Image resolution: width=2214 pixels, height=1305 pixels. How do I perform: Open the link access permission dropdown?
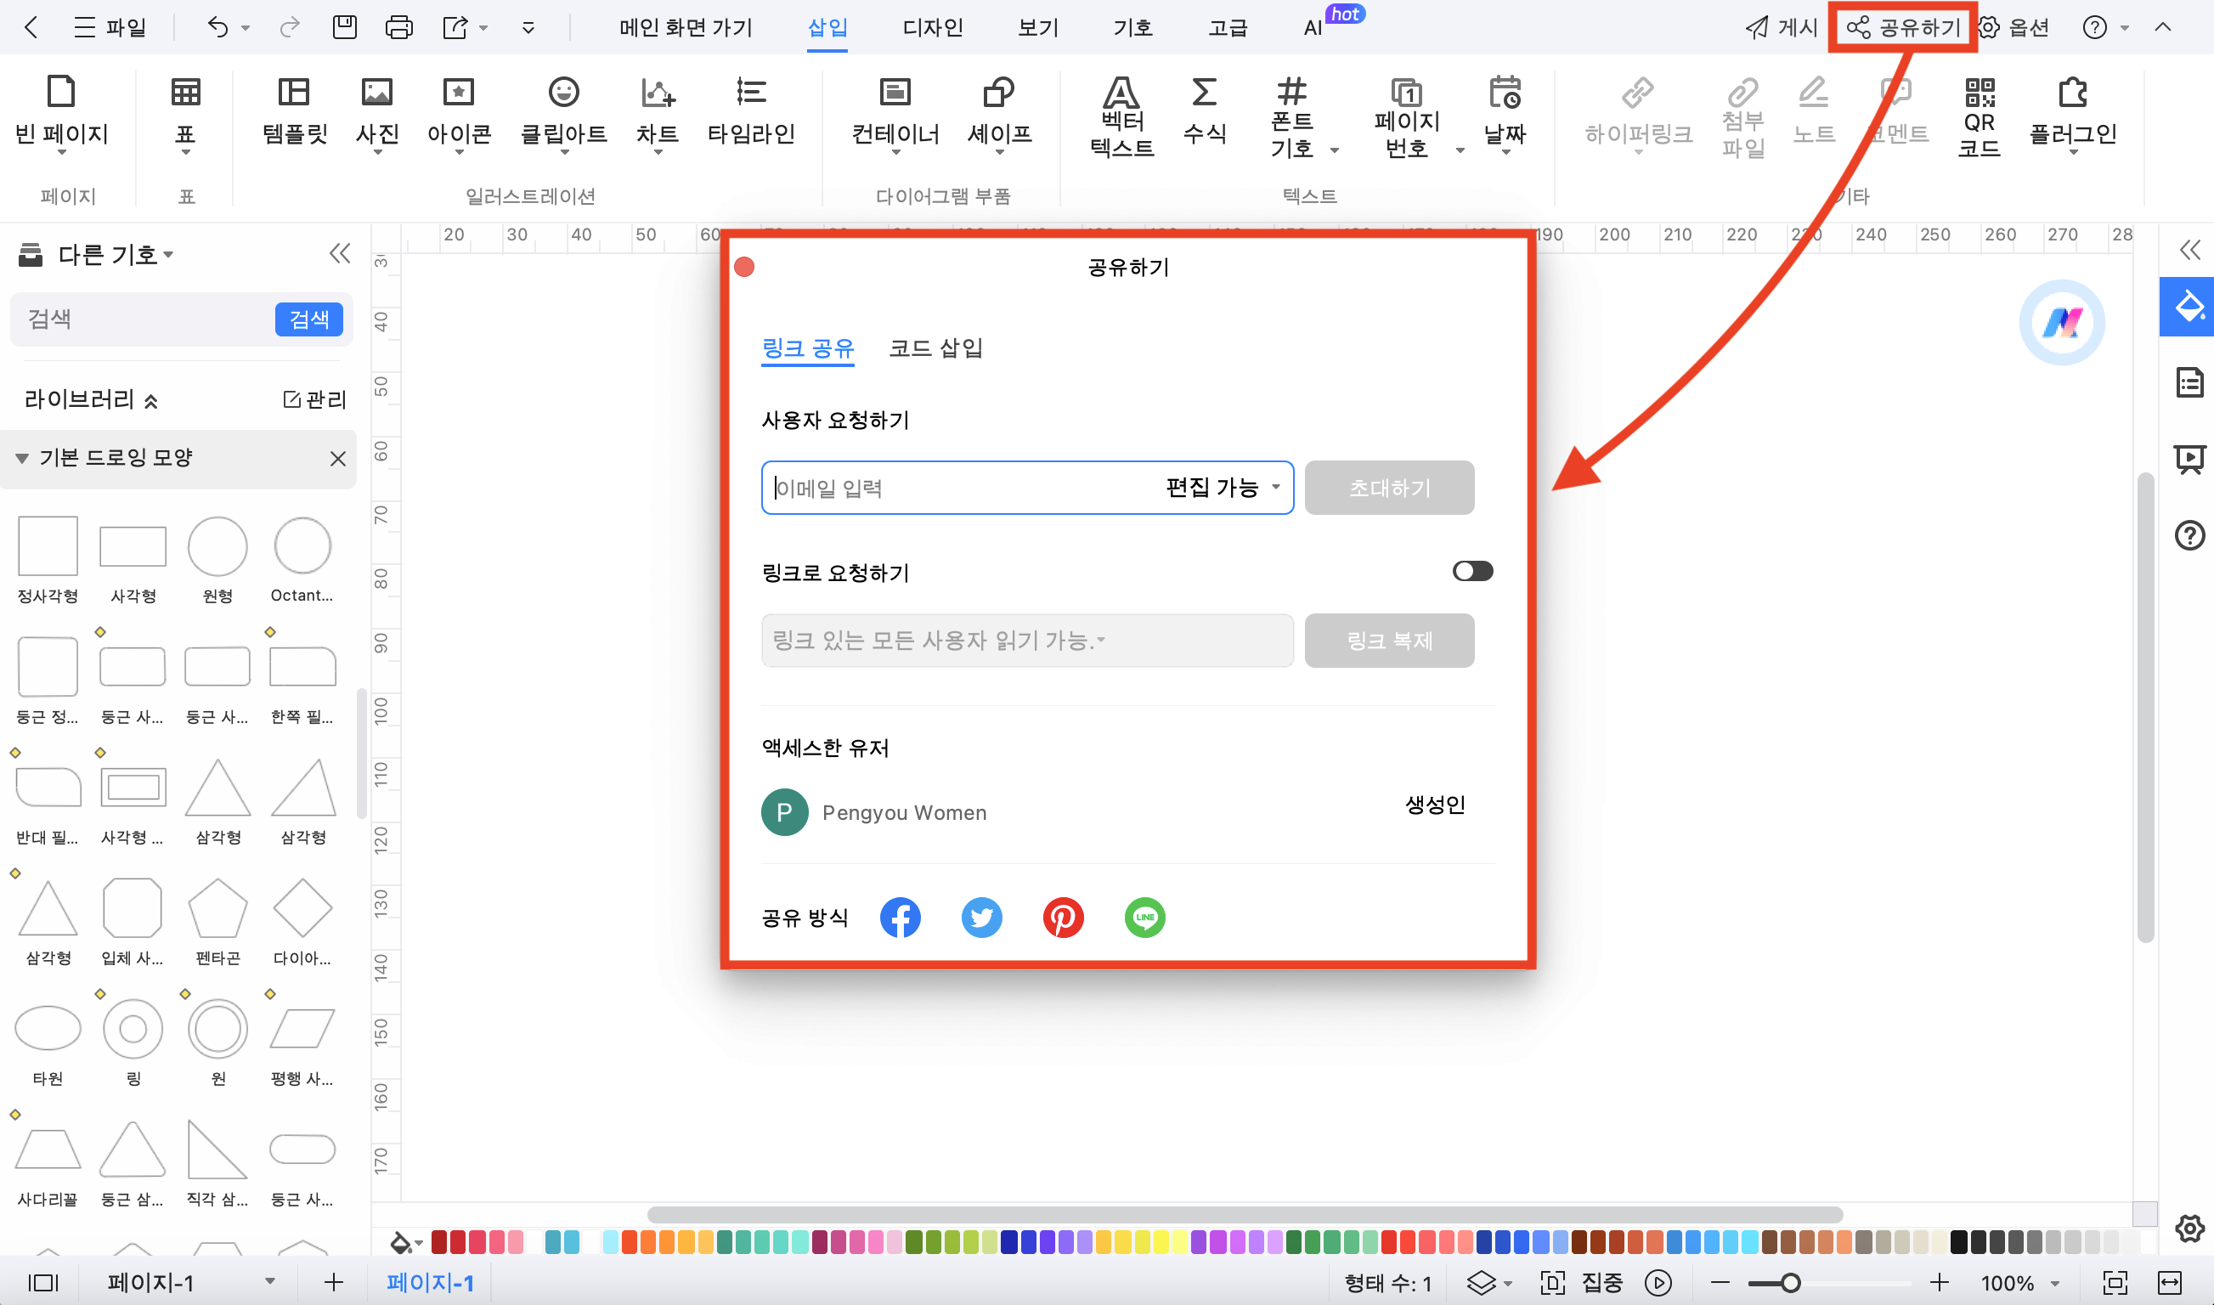[x=1027, y=641]
